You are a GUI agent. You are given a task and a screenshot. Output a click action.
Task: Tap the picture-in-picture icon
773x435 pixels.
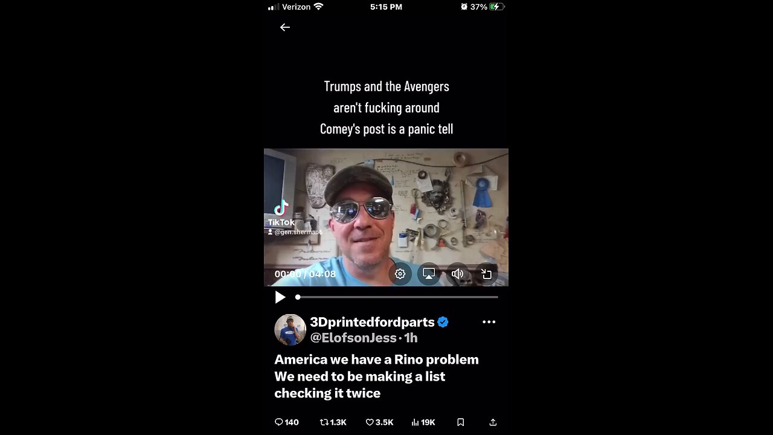(486, 274)
